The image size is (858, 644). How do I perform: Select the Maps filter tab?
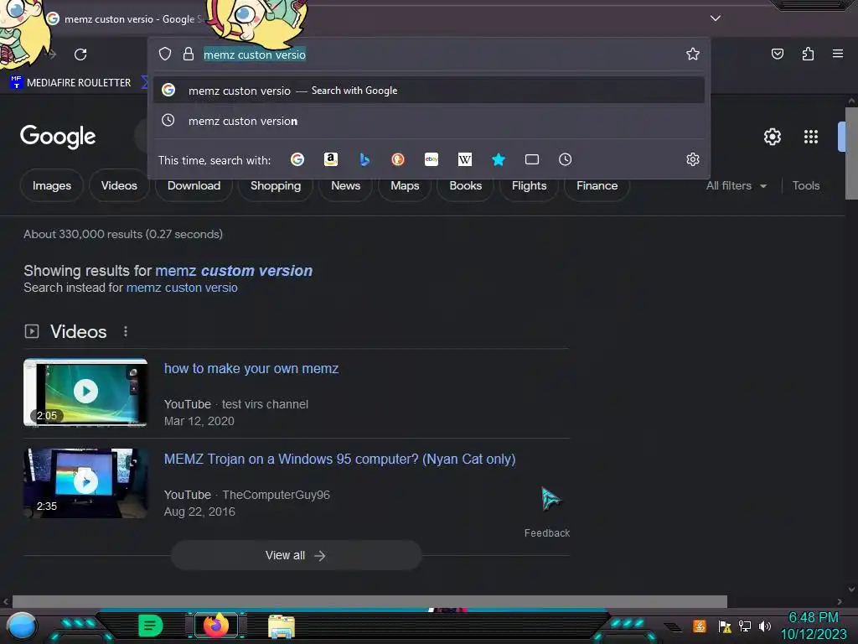[405, 185]
